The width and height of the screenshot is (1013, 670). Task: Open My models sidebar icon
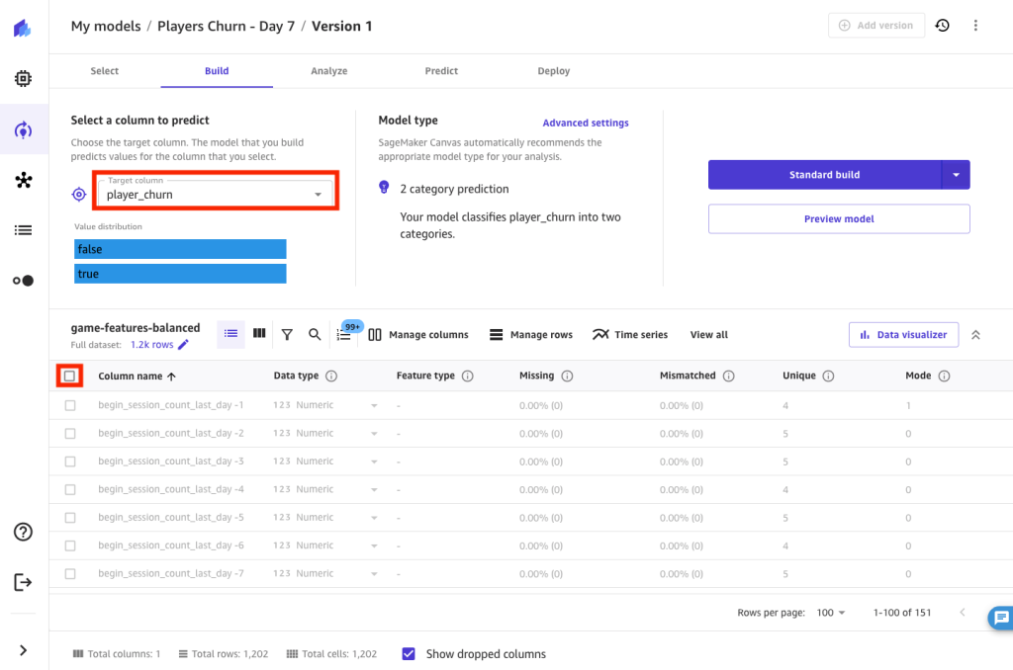pos(24,129)
